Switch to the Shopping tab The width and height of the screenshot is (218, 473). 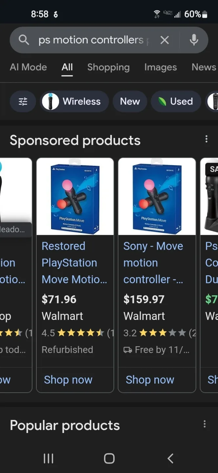(x=109, y=67)
